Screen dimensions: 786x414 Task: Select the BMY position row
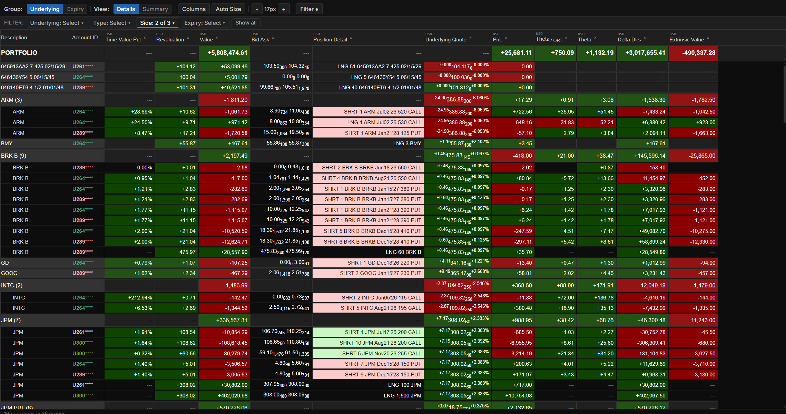click(x=359, y=144)
